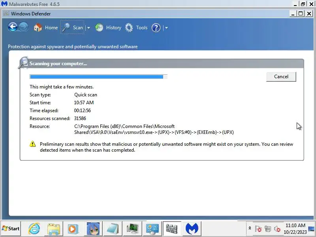Open Windows Media Player from taskbar
This screenshot has height=237, width=316.
73,229
